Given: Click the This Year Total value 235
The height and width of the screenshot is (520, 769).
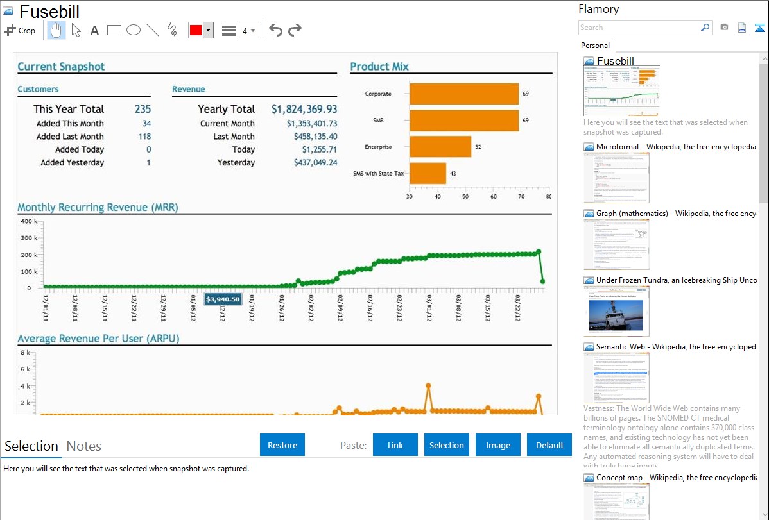Looking at the screenshot, I should [x=143, y=109].
